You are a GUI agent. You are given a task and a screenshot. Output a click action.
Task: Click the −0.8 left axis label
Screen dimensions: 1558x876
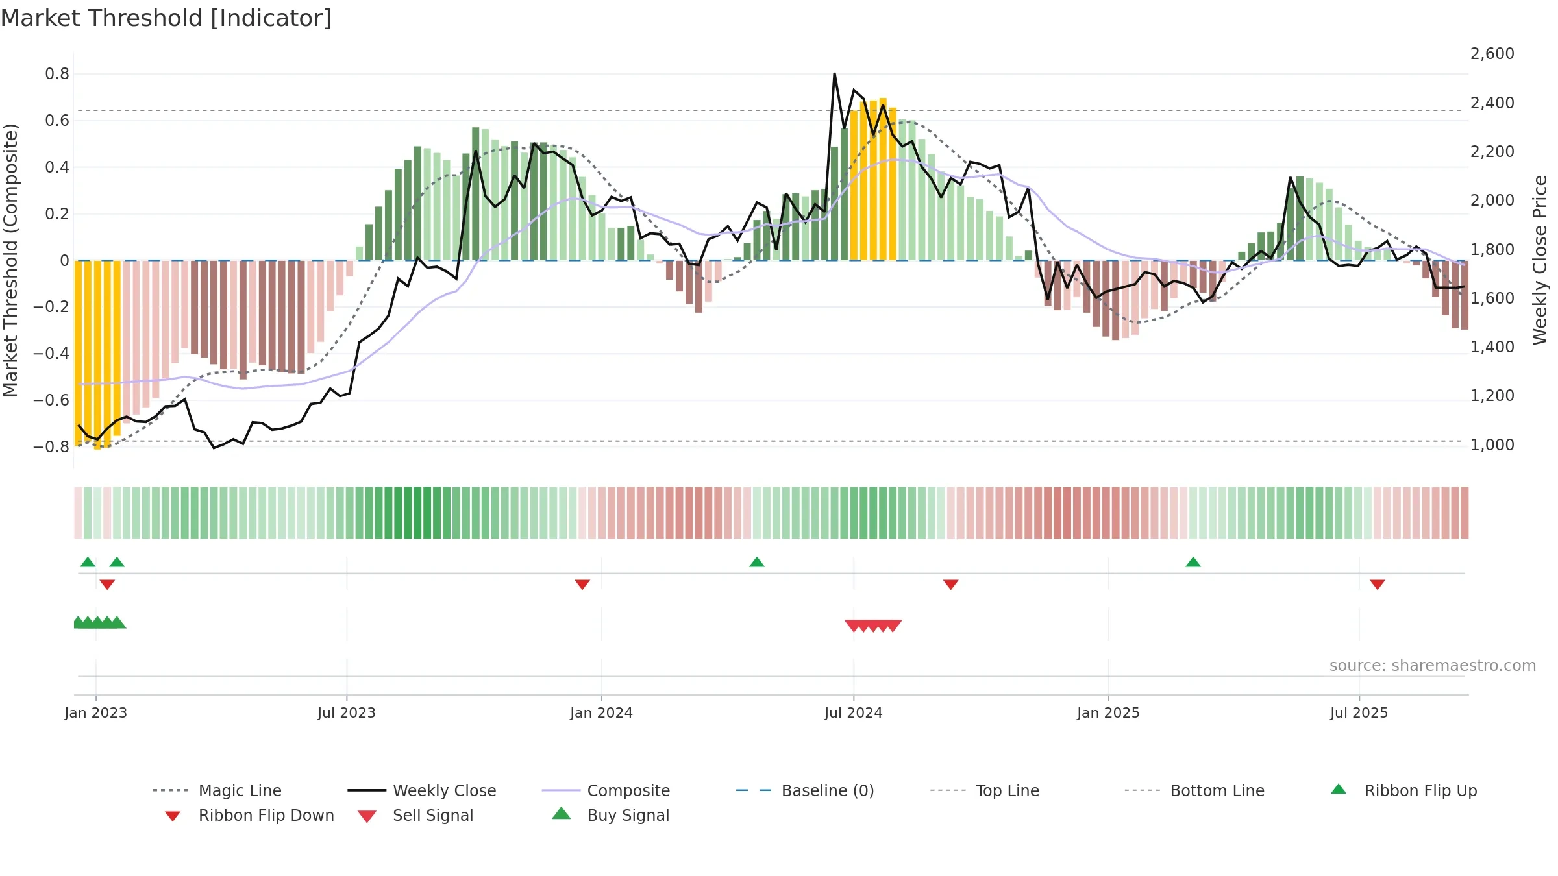[51, 447]
